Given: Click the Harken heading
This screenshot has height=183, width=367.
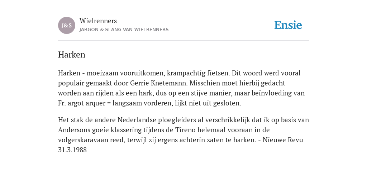Looking at the screenshot, I should point(72,55).
